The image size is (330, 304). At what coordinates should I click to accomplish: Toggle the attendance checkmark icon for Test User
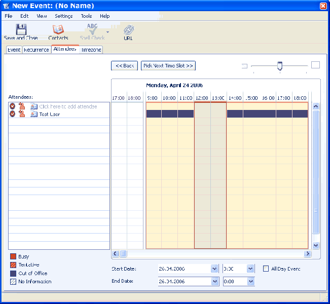(x=12, y=114)
